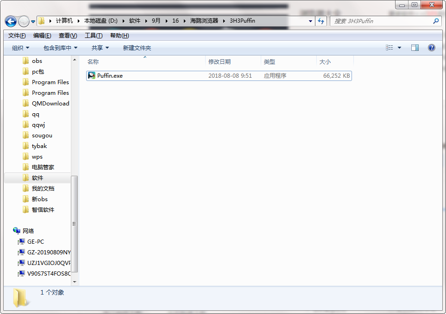Click the Forward navigation arrow
The width and height of the screenshot is (446, 314).
pyautogui.click(x=24, y=21)
